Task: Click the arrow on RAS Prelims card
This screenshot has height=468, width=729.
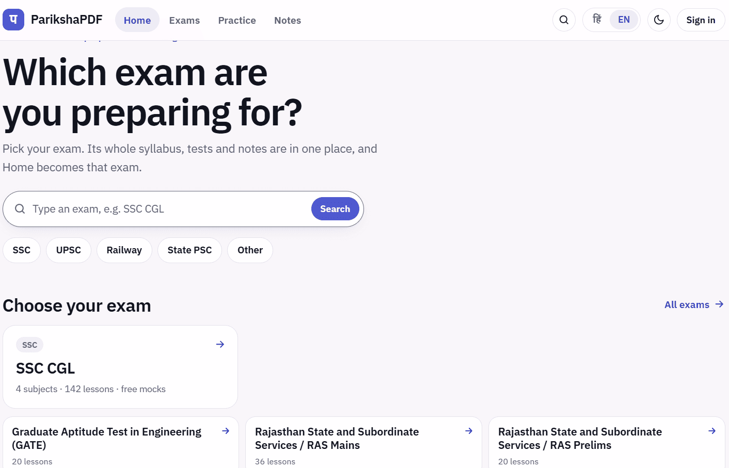Action: [712, 431]
